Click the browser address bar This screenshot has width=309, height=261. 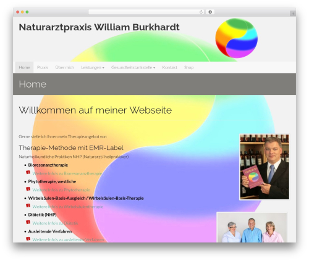[x=146, y=12]
